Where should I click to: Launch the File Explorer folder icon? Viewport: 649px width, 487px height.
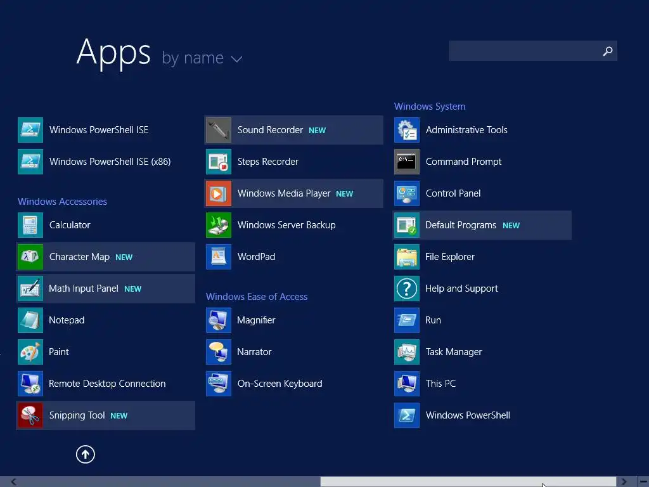tap(407, 257)
